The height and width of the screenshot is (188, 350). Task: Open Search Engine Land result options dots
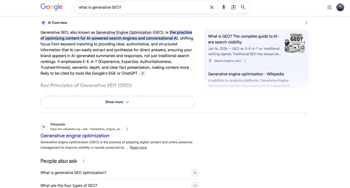[x=245, y=61]
